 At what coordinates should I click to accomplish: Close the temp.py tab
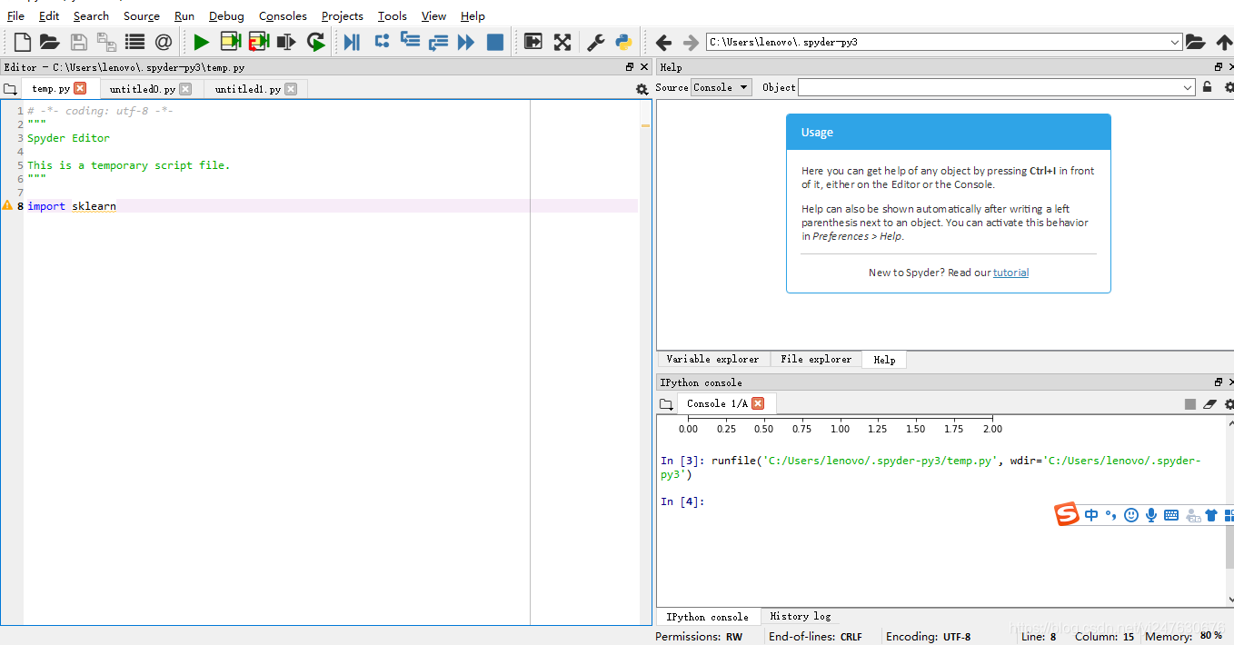[x=80, y=88]
